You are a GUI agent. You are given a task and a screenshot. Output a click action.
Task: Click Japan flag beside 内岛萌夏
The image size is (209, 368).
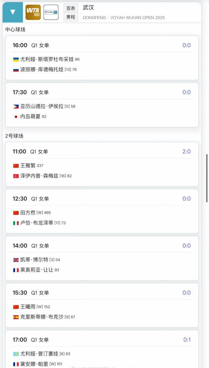(16, 117)
